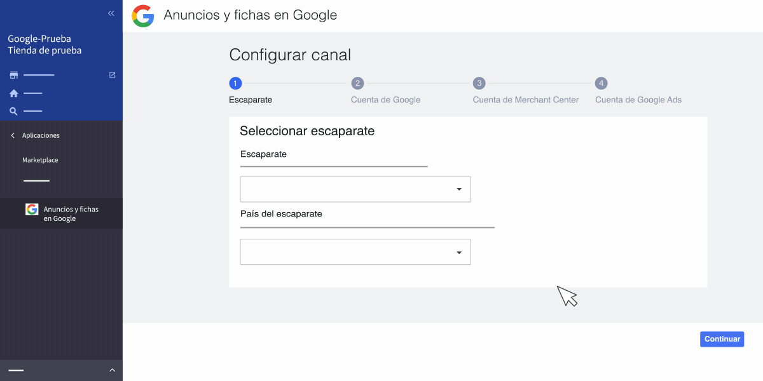Select step 4 Cuenta de Google Ads

click(x=601, y=83)
